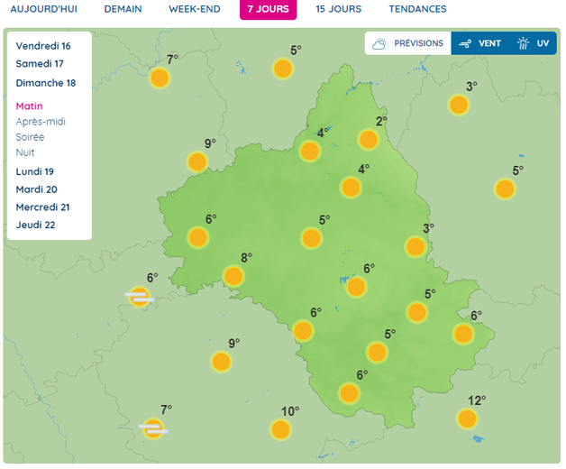Select Après-midi time period

(x=41, y=122)
